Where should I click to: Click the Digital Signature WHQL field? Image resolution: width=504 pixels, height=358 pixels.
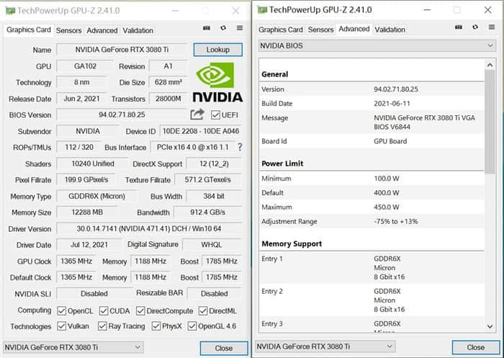pos(212,245)
